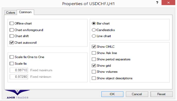Select the Candlesticks radio button

[x=94, y=30]
